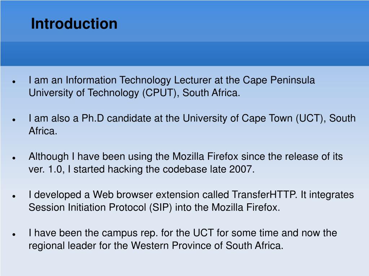Click the 'Cape Peninsula' text in first bullet

coord(278,81)
